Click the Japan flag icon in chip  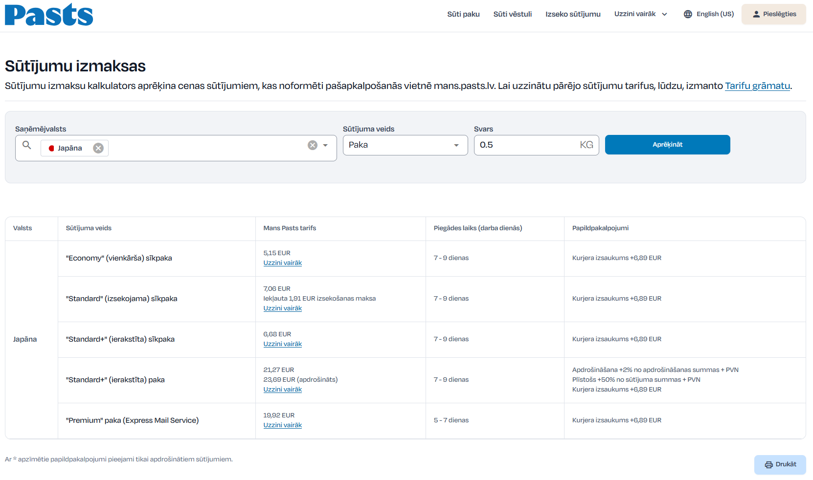(x=51, y=148)
